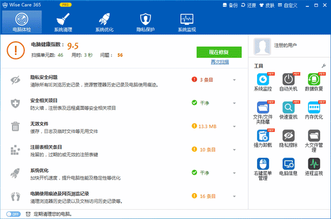Click the 系统优化 row rocket icon
Image resolution: width=331 pixels, height=219 pixels.
coord(15,173)
